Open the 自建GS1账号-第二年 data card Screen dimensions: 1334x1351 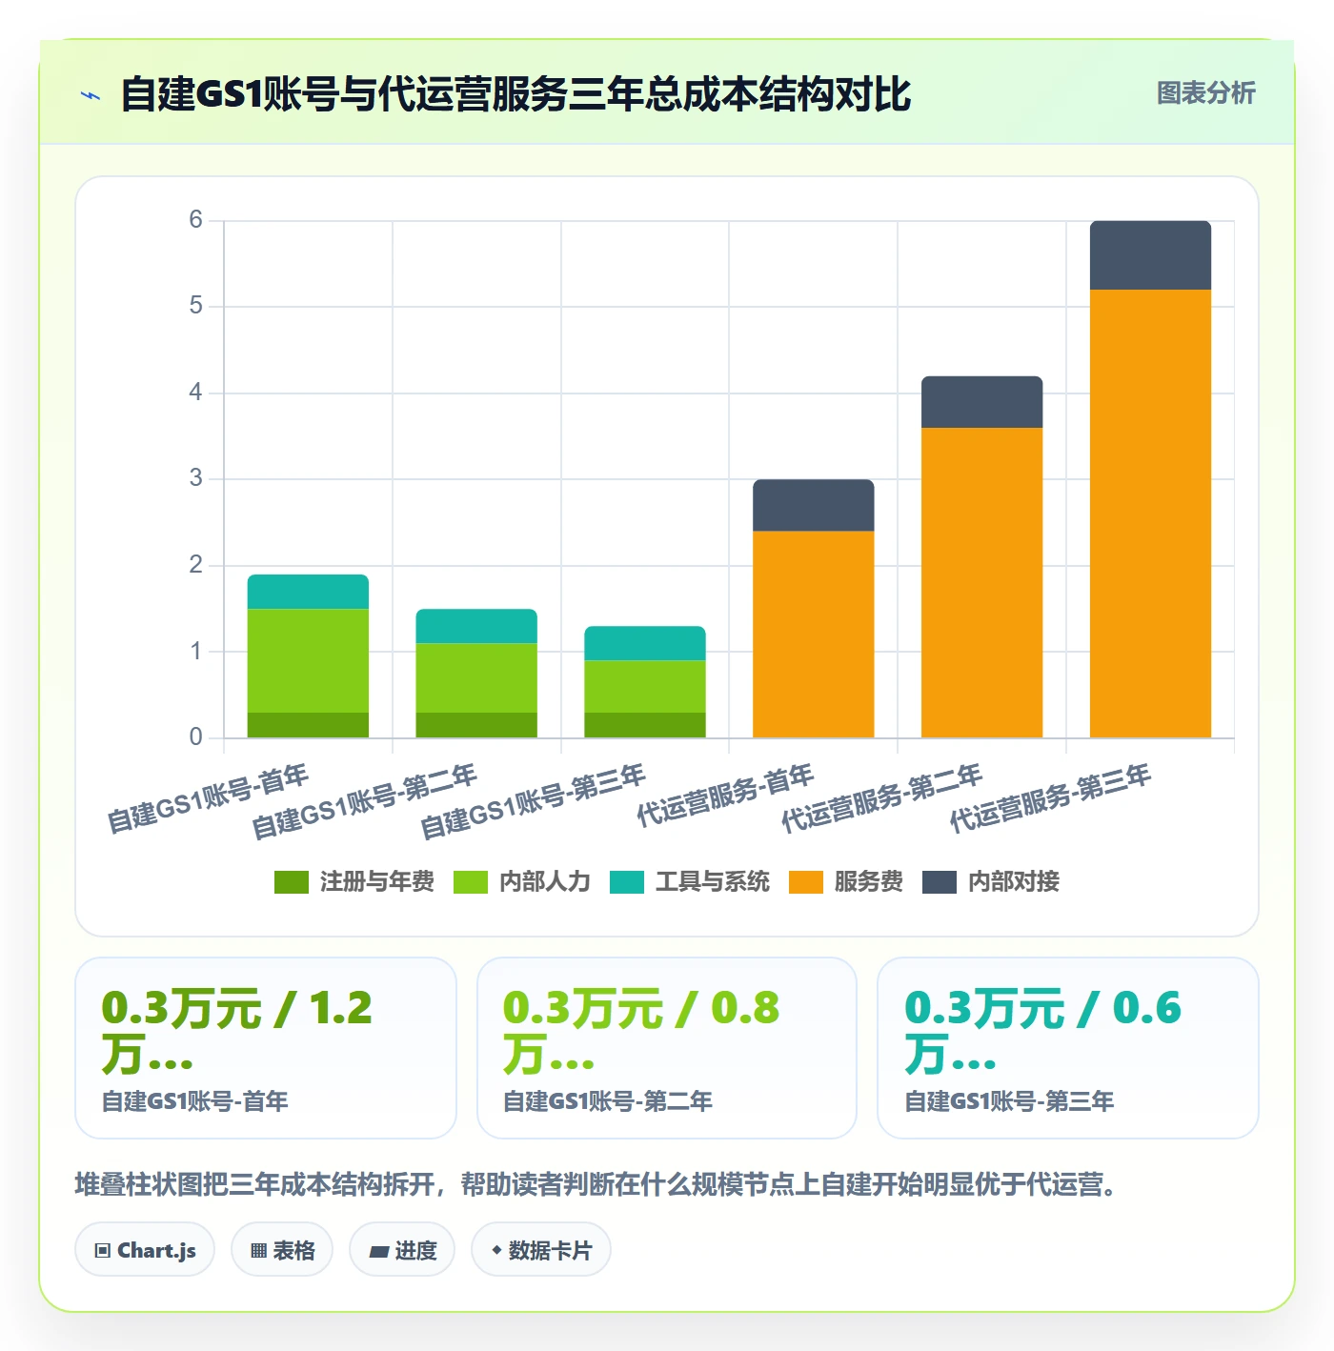coord(667,1048)
